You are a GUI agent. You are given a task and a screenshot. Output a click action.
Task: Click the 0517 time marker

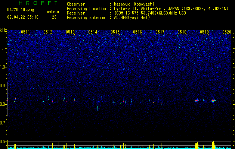click(x=160, y=32)
